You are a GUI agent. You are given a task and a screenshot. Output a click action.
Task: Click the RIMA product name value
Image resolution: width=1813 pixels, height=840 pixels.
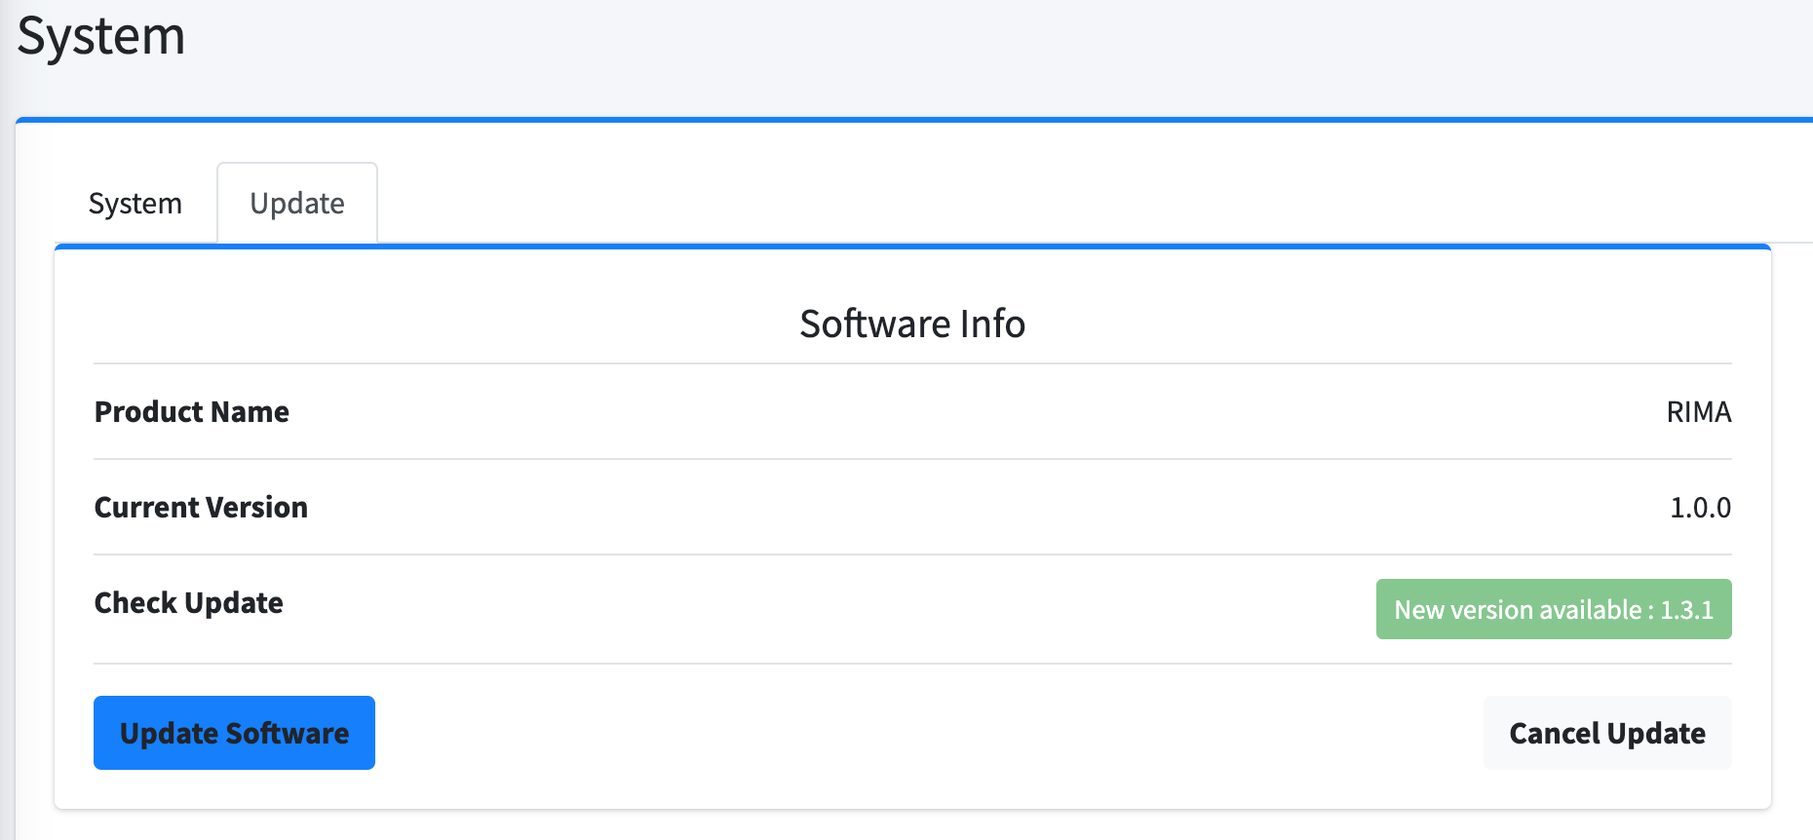point(1698,412)
